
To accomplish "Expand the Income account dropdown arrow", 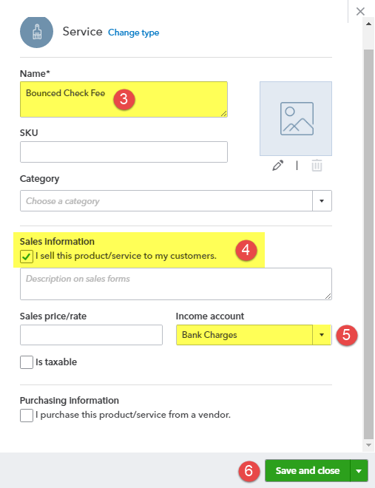I will (x=322, y=335).
